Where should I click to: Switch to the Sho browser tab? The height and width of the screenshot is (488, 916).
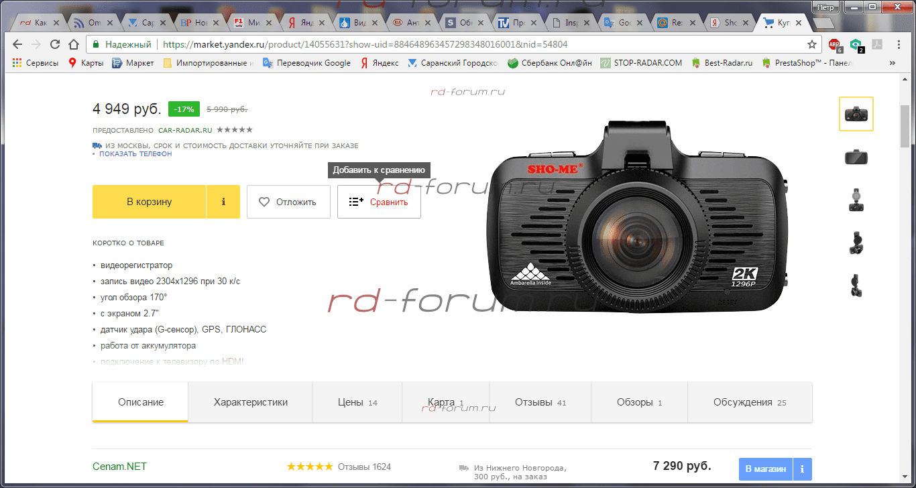[730, 22]
